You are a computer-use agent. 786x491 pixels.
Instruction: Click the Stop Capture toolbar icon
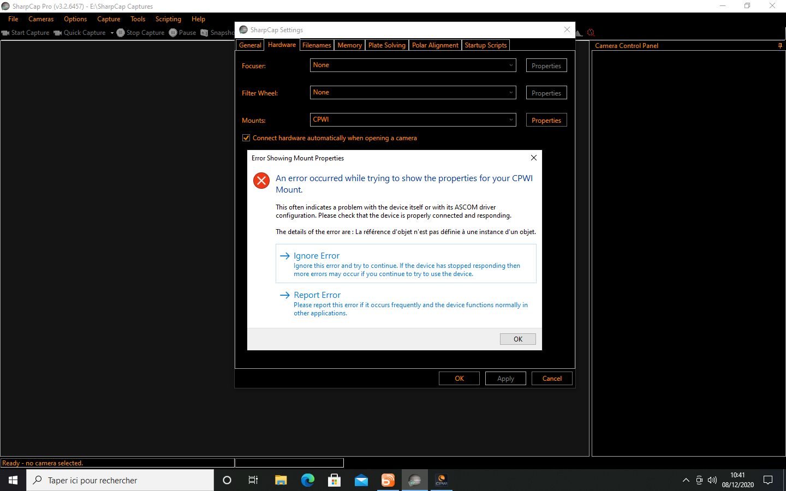click(x=121, y=33)
